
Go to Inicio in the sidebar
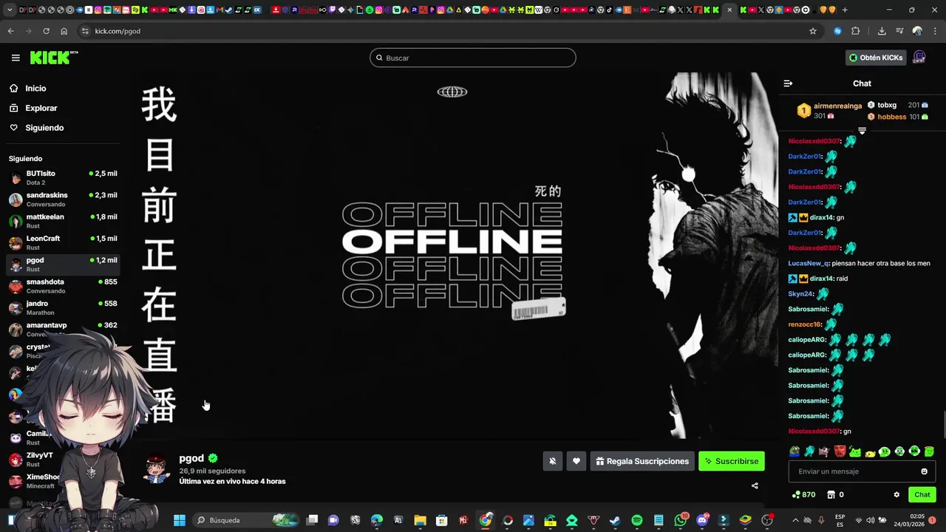click(x=35, y=88)
